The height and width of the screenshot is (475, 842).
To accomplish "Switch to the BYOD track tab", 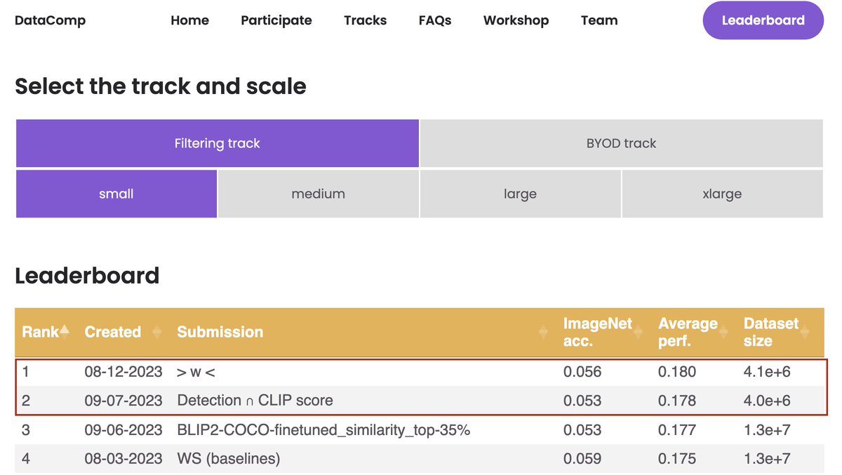I will (x=622, y=143).
